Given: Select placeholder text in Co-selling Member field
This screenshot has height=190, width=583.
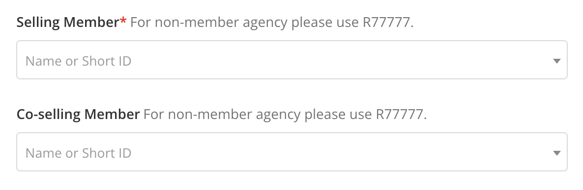Looking at the screenshot, I should click(x=79, y=153).
